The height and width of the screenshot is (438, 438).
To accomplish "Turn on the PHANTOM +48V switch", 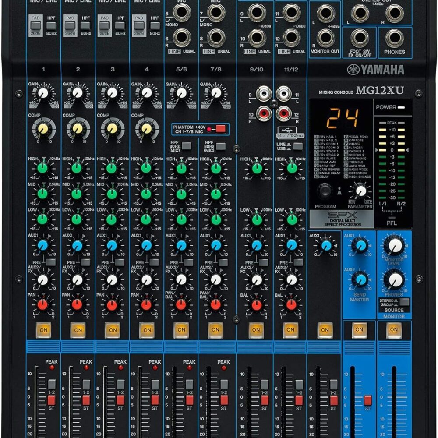I will pyautogui.click(x=220, y=129).
